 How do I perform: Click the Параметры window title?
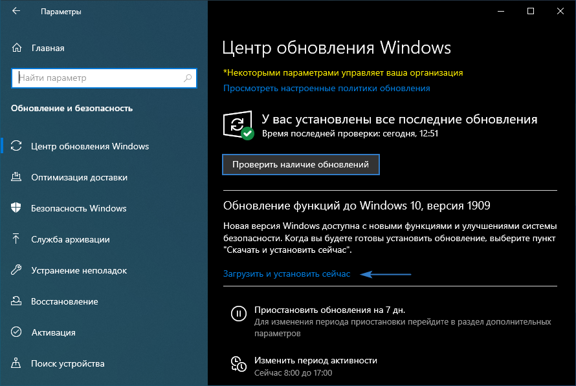61,12
